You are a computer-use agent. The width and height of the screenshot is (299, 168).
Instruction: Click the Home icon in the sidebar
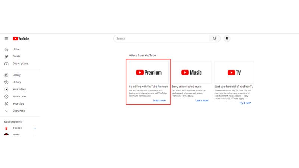(6, 49)
